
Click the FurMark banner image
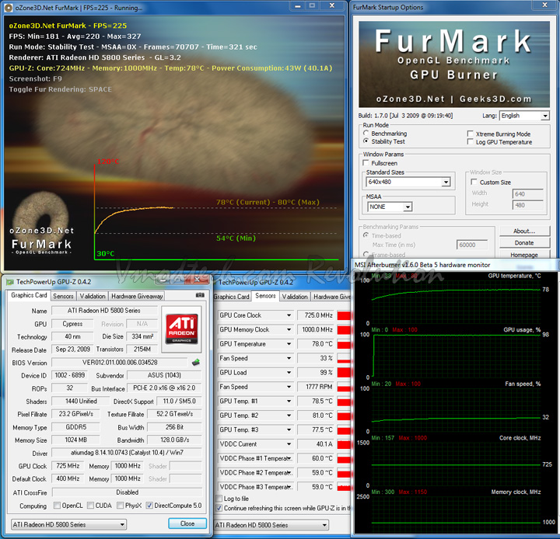[x=456, y=65]
